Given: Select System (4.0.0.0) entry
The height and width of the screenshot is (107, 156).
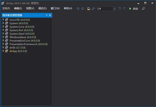Looking at the screenshot, I should tap(19, 23).
